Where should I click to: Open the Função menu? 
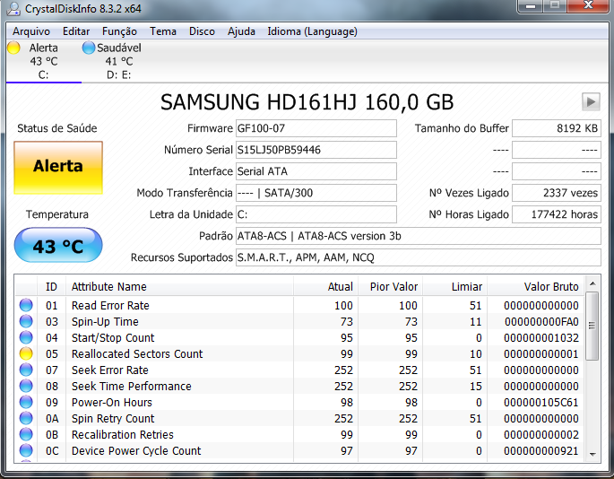point(119,31)
